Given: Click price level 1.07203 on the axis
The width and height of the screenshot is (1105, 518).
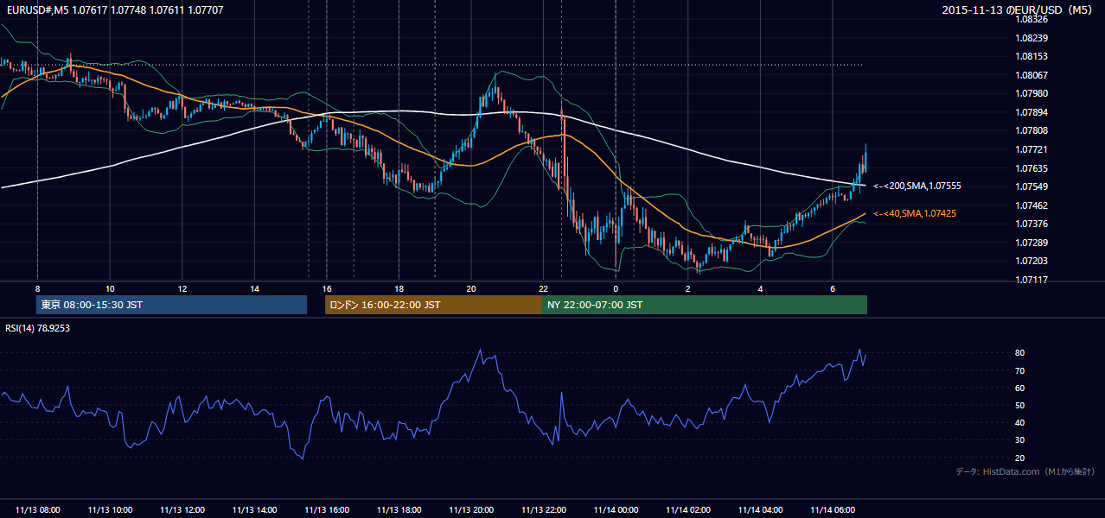Looking at the screenshot, I should click(x=1033, y=261).
